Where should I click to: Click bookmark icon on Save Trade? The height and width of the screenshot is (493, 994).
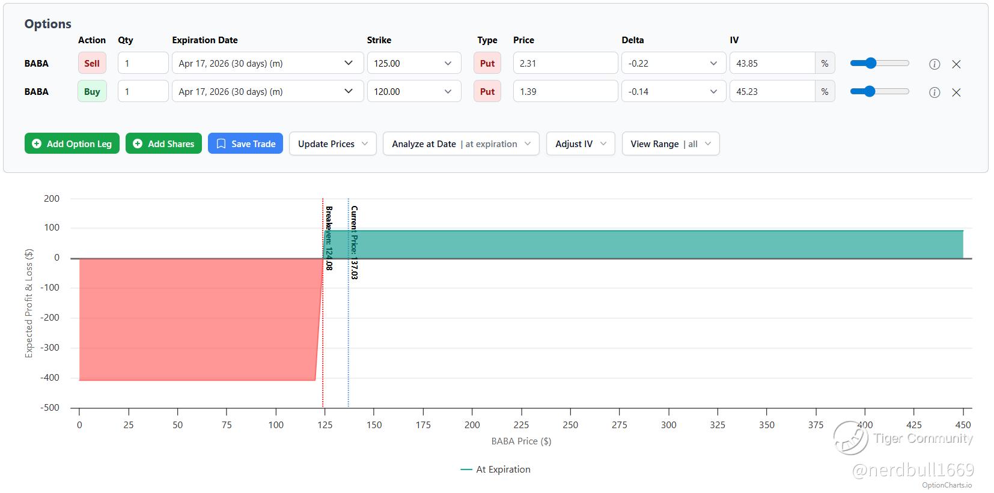pos(221,144)
